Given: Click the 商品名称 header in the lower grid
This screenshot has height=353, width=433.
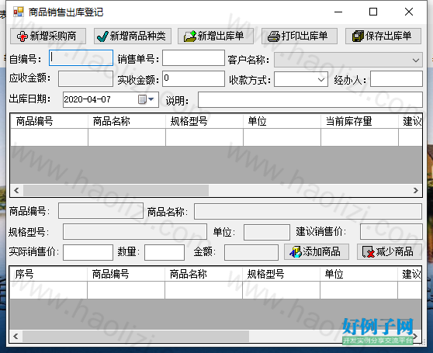Looking at the screenshot, I should (204, 275).
